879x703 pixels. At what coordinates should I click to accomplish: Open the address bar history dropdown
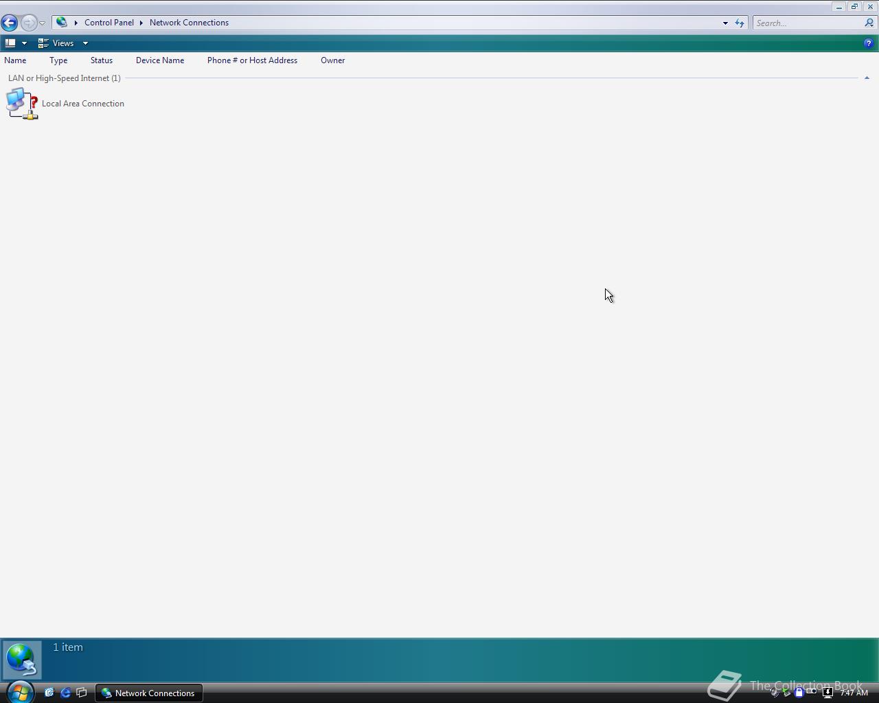[x=725, y=23]
